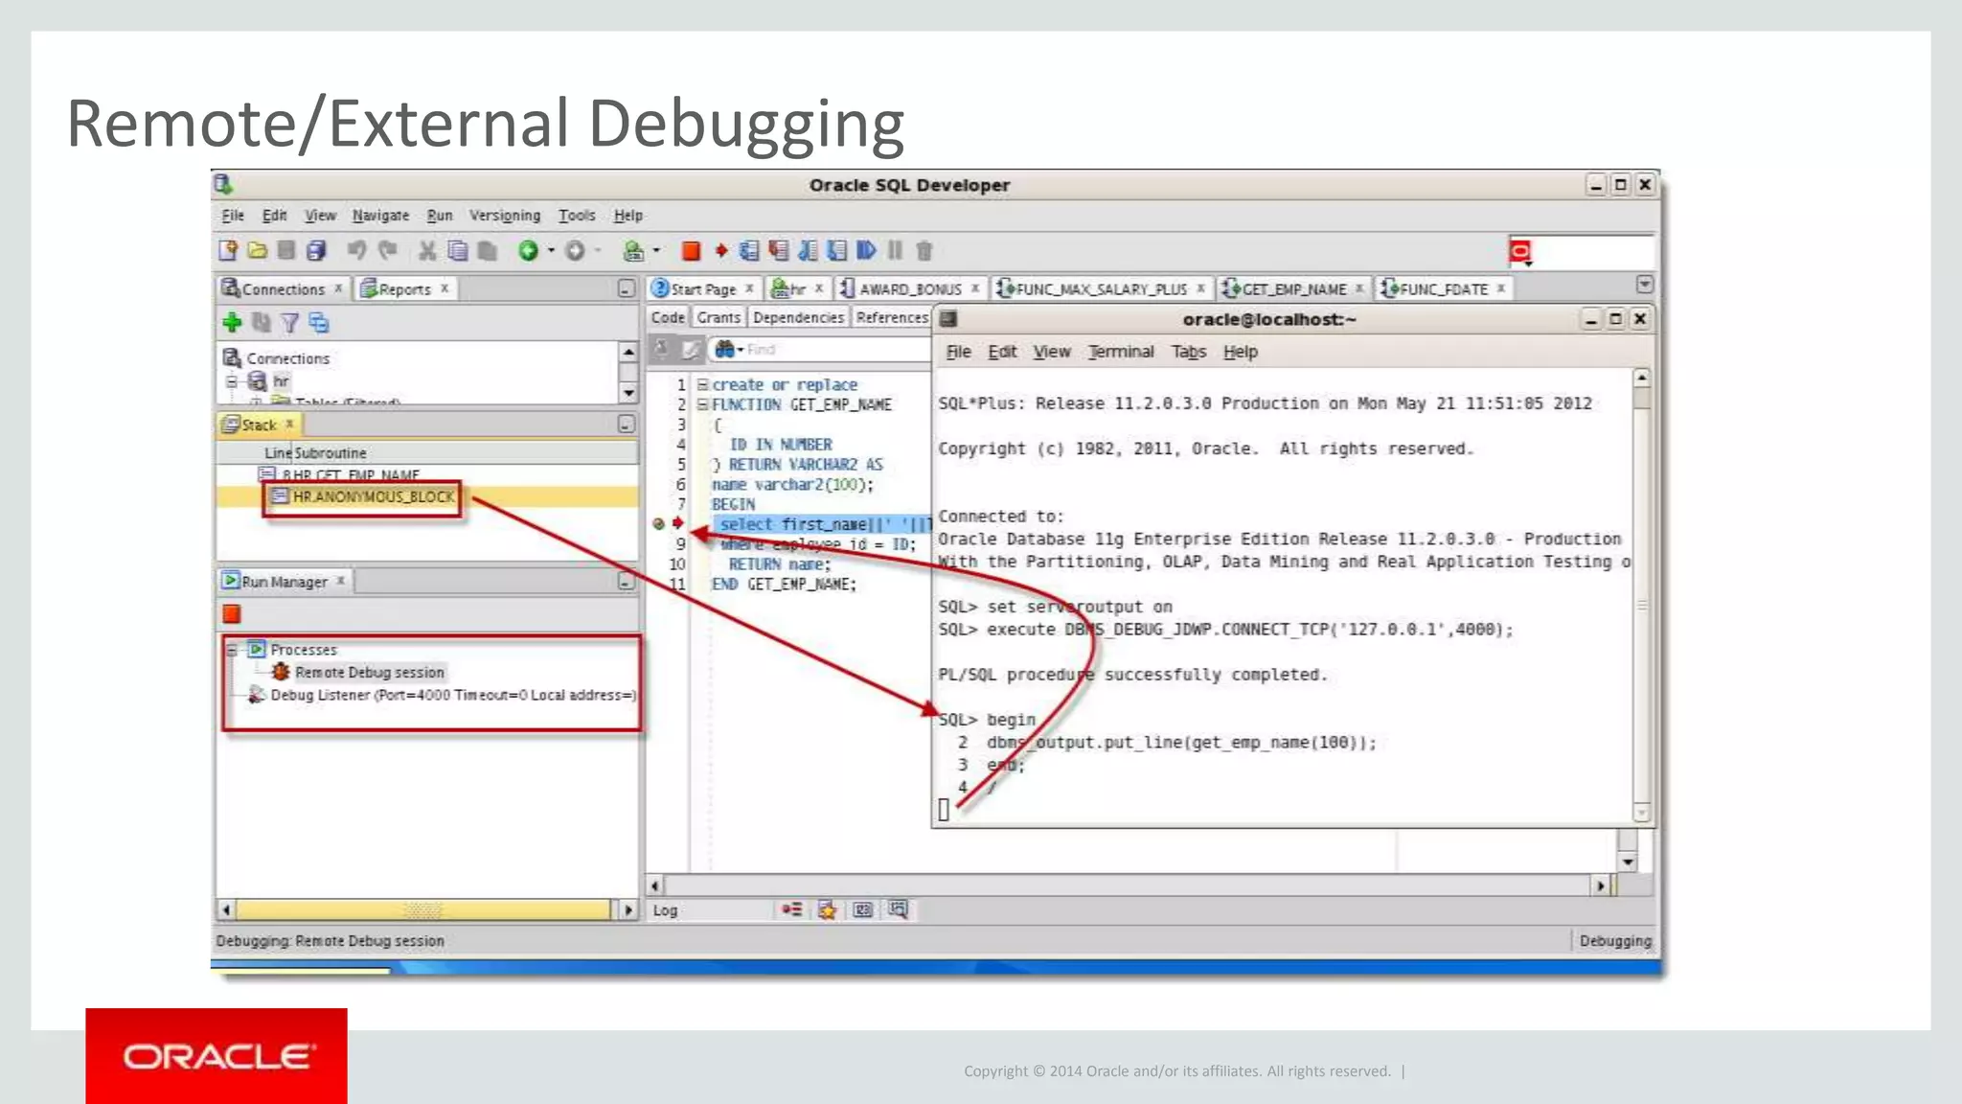The height and width of the screenshot is (1104, 1962).
Task: Toggle the breakpoint on line 8
Action: (658, 524)
